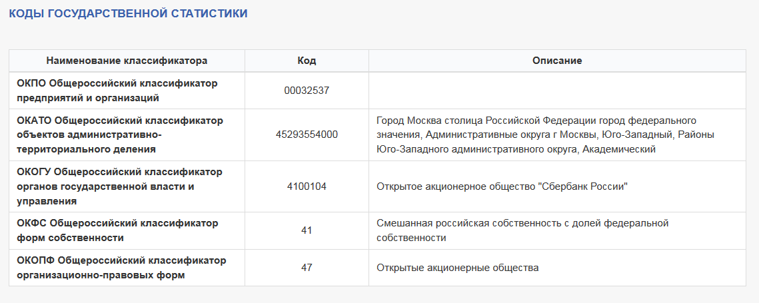Click the Наименование классификатора column header
Viewport: 759px width, 303px height.
tap(127, 61)
